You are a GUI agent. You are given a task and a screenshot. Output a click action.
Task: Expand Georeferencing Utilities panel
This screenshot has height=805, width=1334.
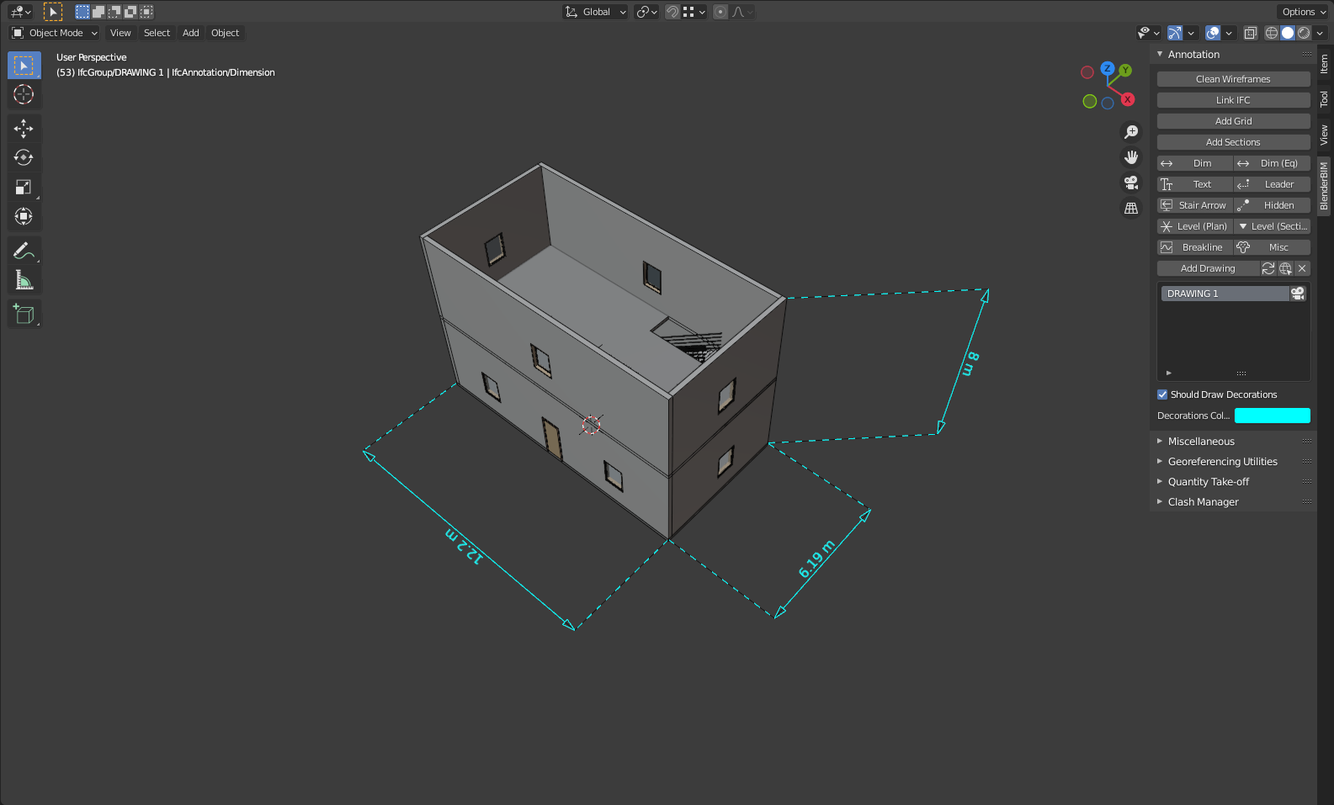1233,461
